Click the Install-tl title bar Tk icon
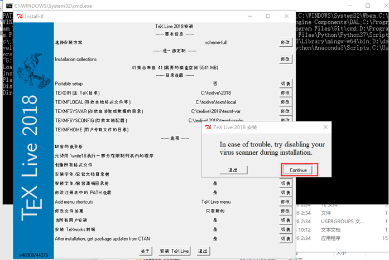389x260 pixels. point(20,16)
